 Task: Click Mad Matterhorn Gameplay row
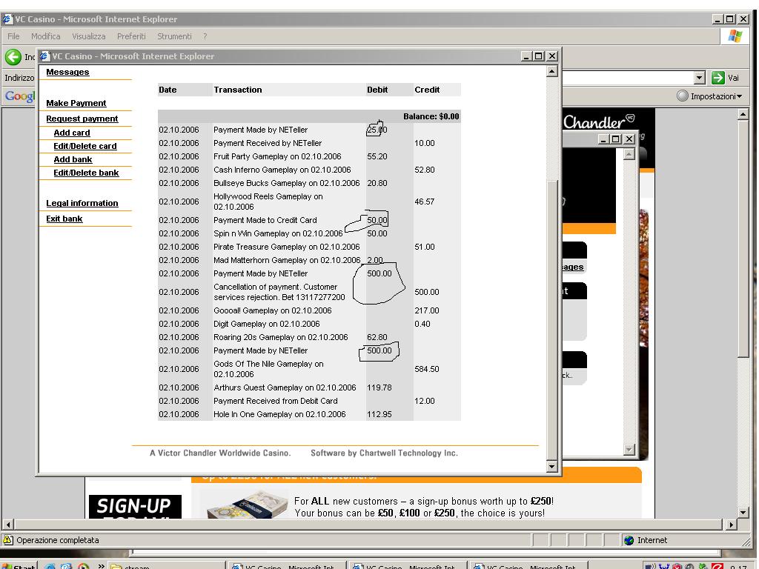point(309,260)
